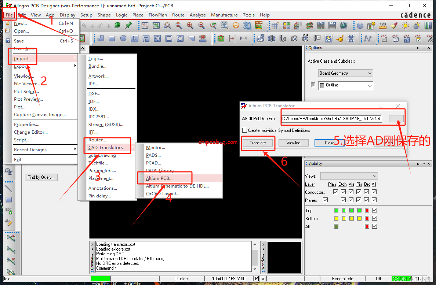Click the 3D viewer toolbar icon

[247, 26]
